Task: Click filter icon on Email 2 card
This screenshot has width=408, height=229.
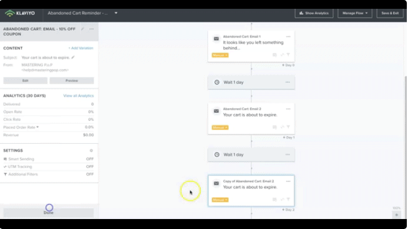Action: click(x=288, y=127)
